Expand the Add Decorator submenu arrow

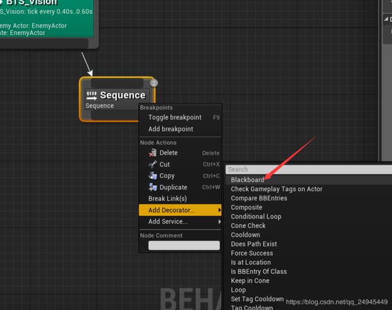tap(220, 210)
